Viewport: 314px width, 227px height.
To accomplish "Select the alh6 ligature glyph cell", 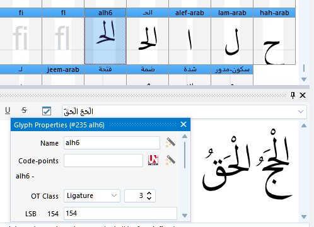I will 105,36.
